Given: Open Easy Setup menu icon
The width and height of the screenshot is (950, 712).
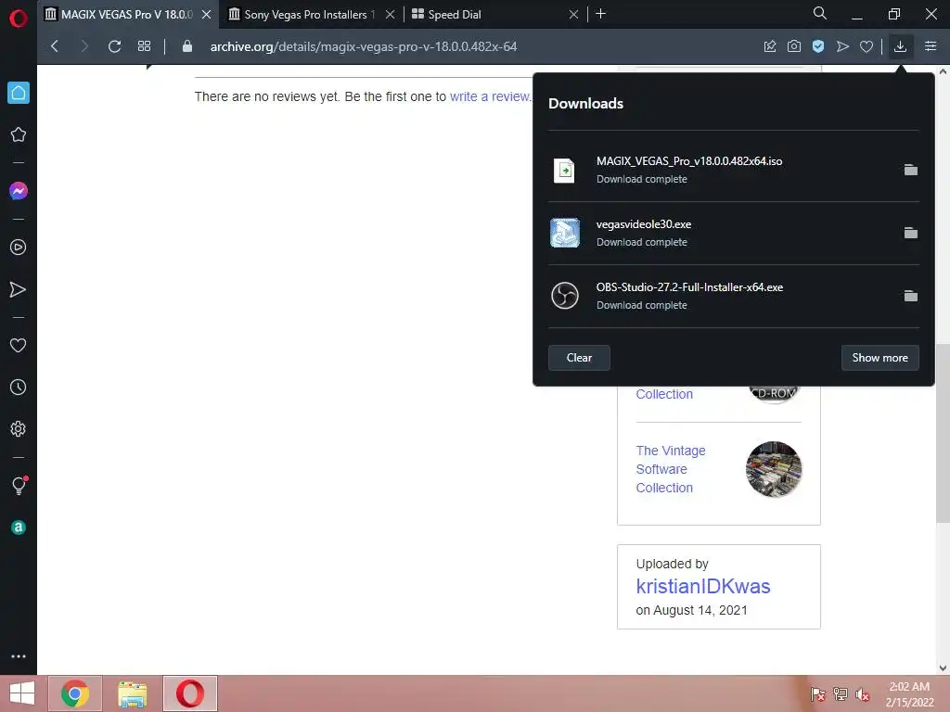Looking at the screenshot, I should coord(931,46).
